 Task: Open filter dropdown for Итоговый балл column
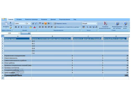(128, 39)
